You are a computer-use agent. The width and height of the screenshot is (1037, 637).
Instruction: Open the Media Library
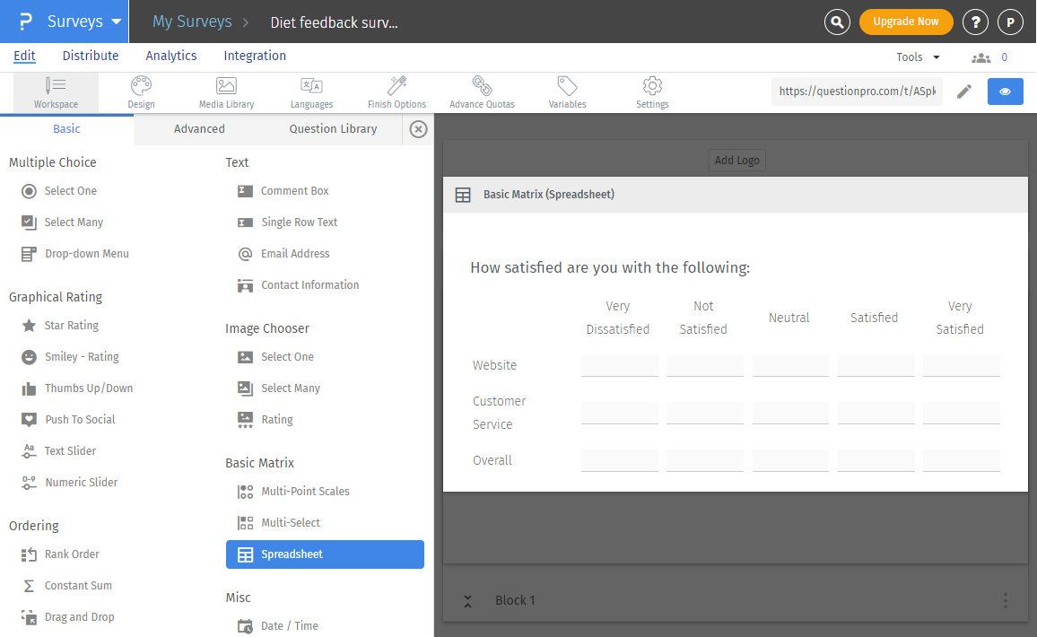226,92
